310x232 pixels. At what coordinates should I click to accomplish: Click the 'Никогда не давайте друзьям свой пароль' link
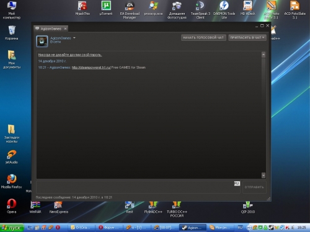point(70,55)
